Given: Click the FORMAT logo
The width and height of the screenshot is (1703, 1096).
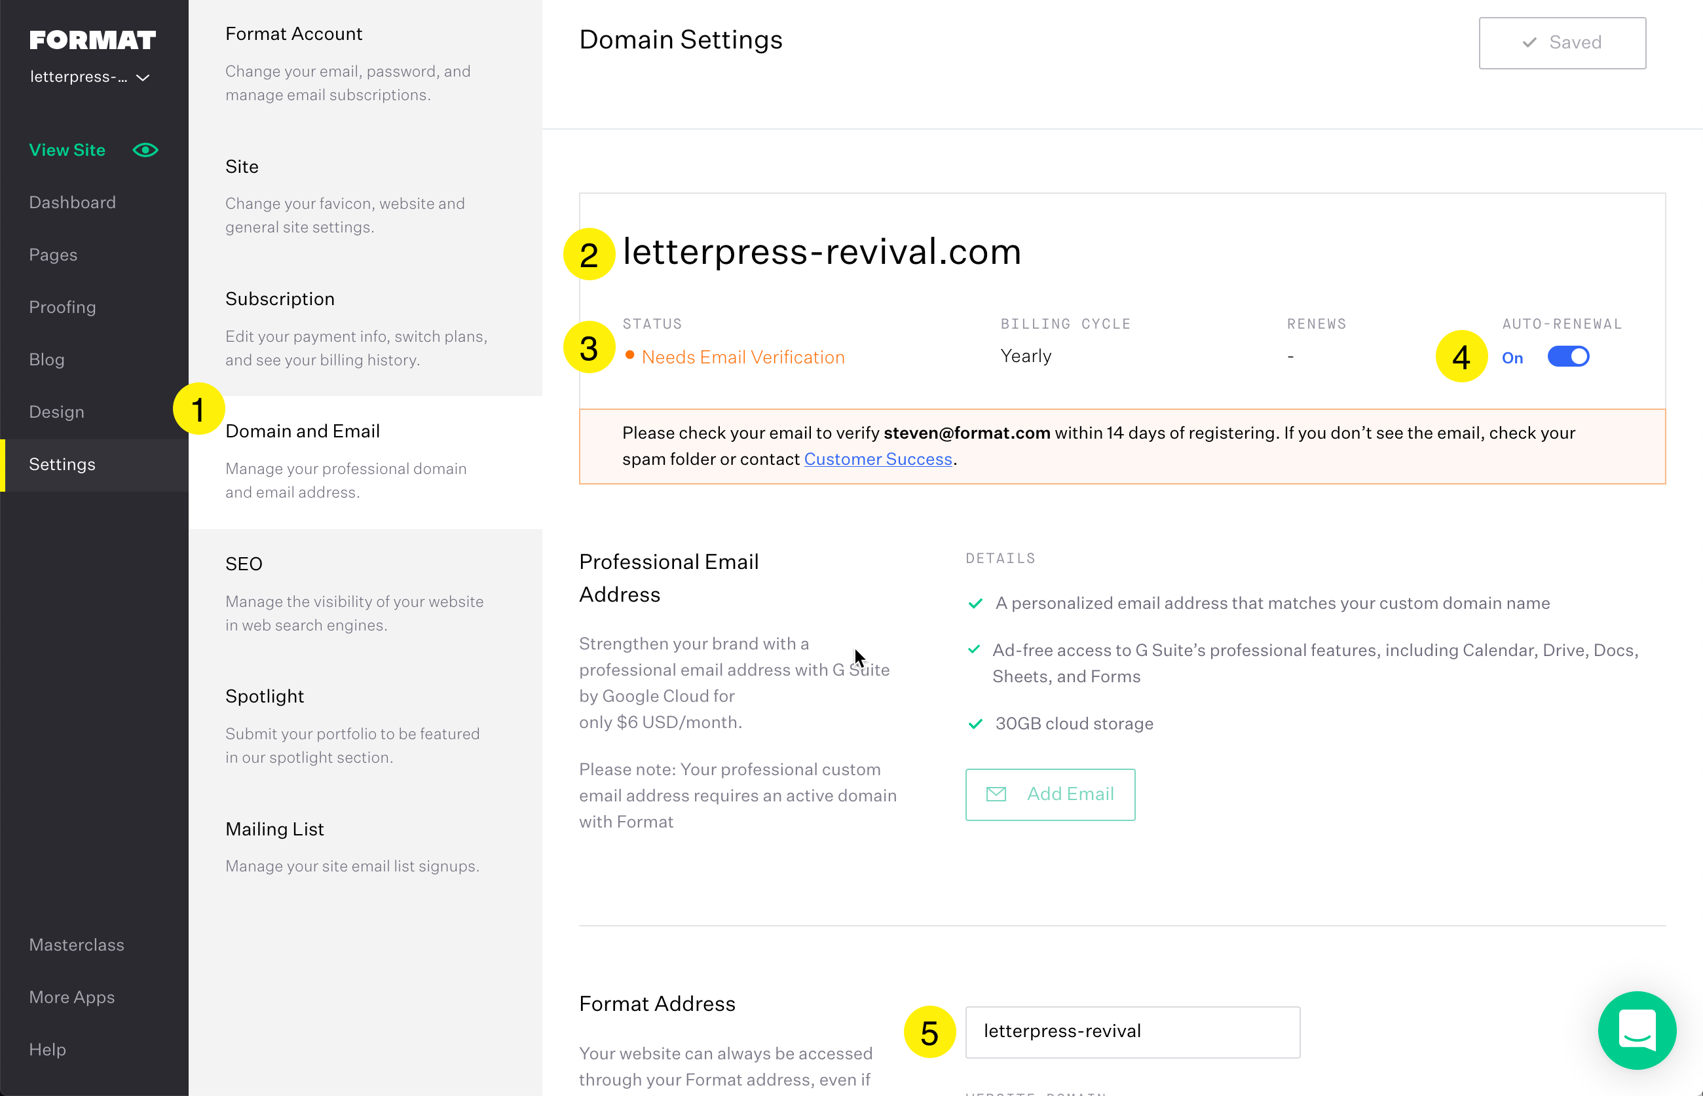Looking at the screenshot, I should tap(92, 40).
